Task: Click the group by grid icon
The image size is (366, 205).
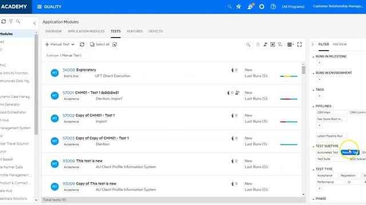Action: (273, 44)
